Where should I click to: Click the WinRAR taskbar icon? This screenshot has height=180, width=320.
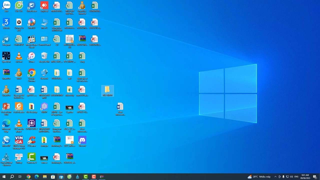pos(102,177)
